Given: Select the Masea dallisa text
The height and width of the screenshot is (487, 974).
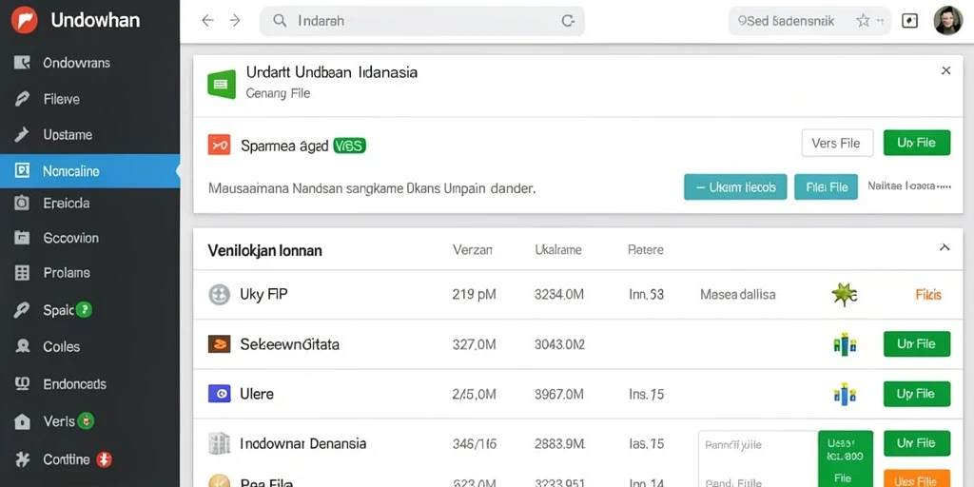Looking at the screenshot, I should 738,295.
